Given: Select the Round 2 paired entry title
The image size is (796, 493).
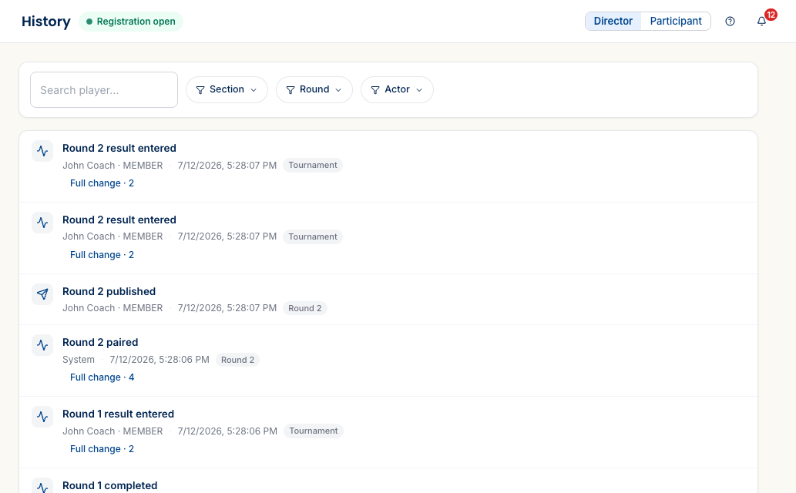Looking at the screenshot, I should [100, 342].
